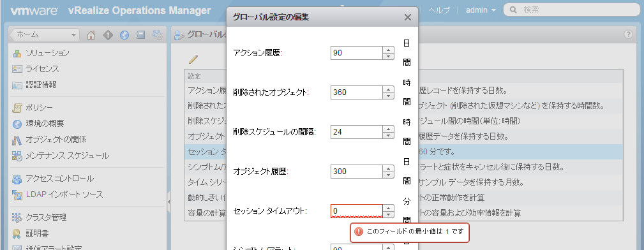Click the 設定 column header in the background table
The image size is (644, 250).
coord(194,77)
